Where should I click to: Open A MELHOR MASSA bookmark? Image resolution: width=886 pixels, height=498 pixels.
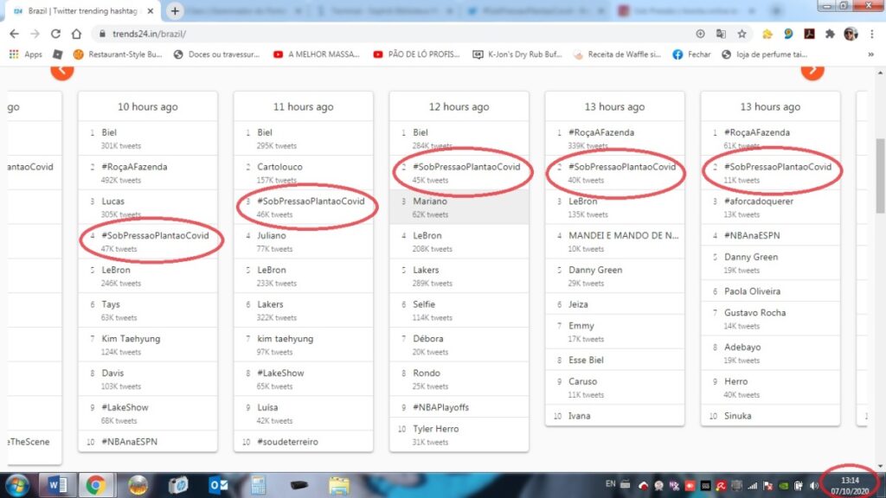point(317,54)
